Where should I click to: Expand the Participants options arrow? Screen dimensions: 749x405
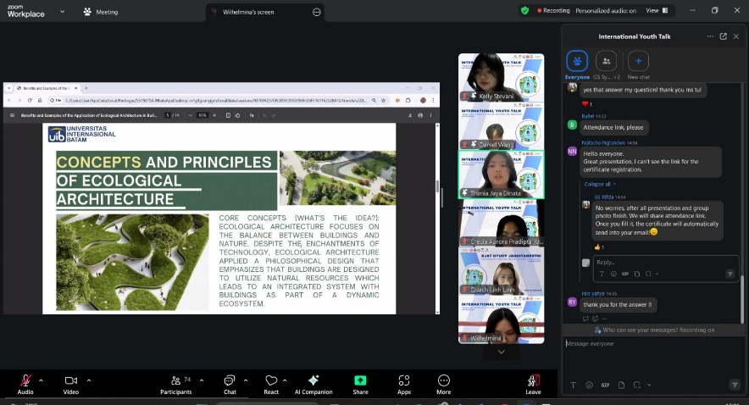tap(200, 380)
